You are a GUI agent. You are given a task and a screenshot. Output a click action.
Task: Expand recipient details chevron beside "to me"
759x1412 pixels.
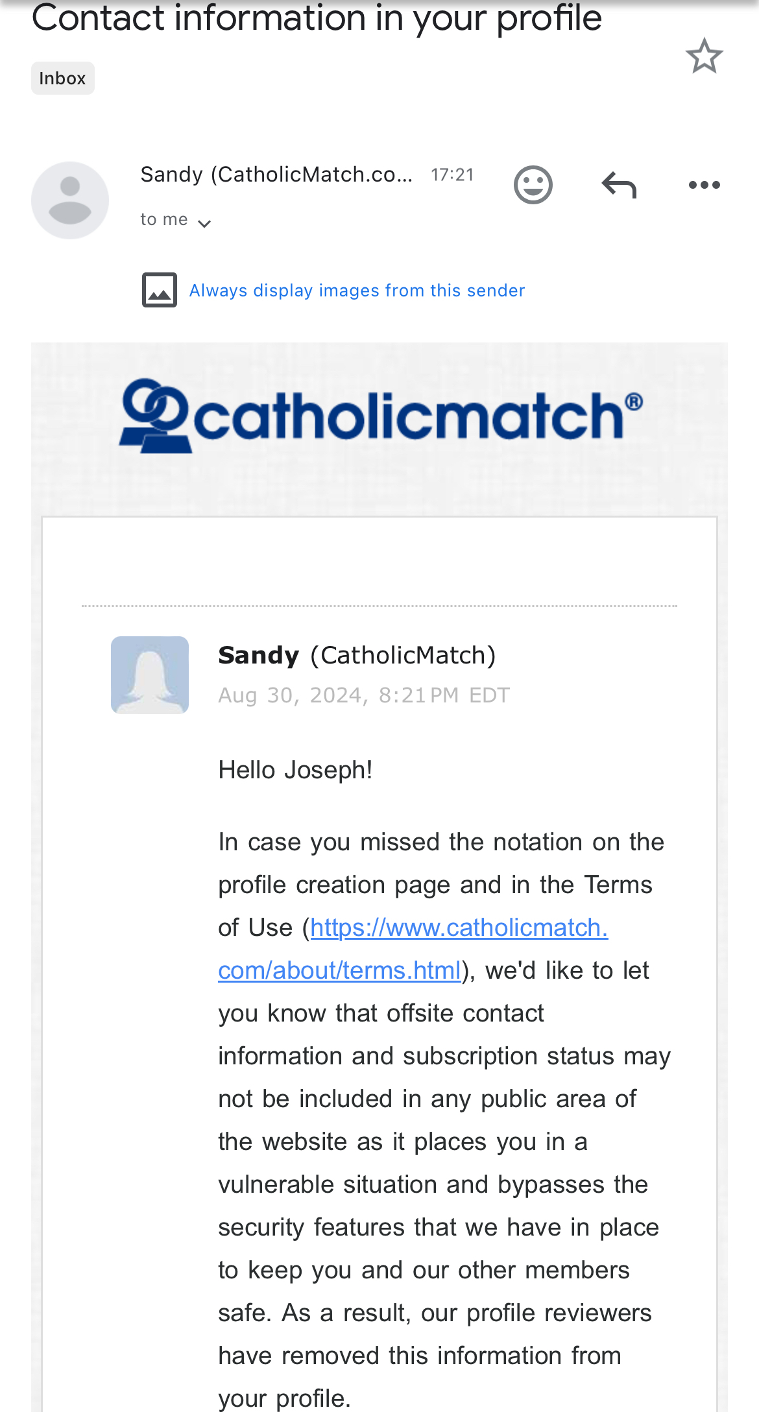[204, 224]
